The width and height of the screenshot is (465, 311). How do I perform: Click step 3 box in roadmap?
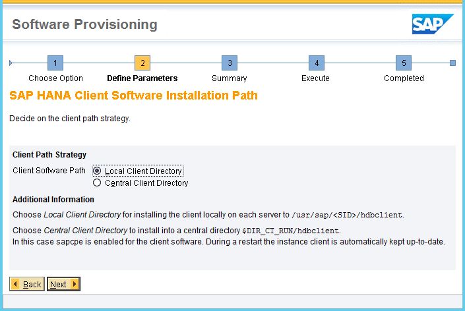pos(230,63)
